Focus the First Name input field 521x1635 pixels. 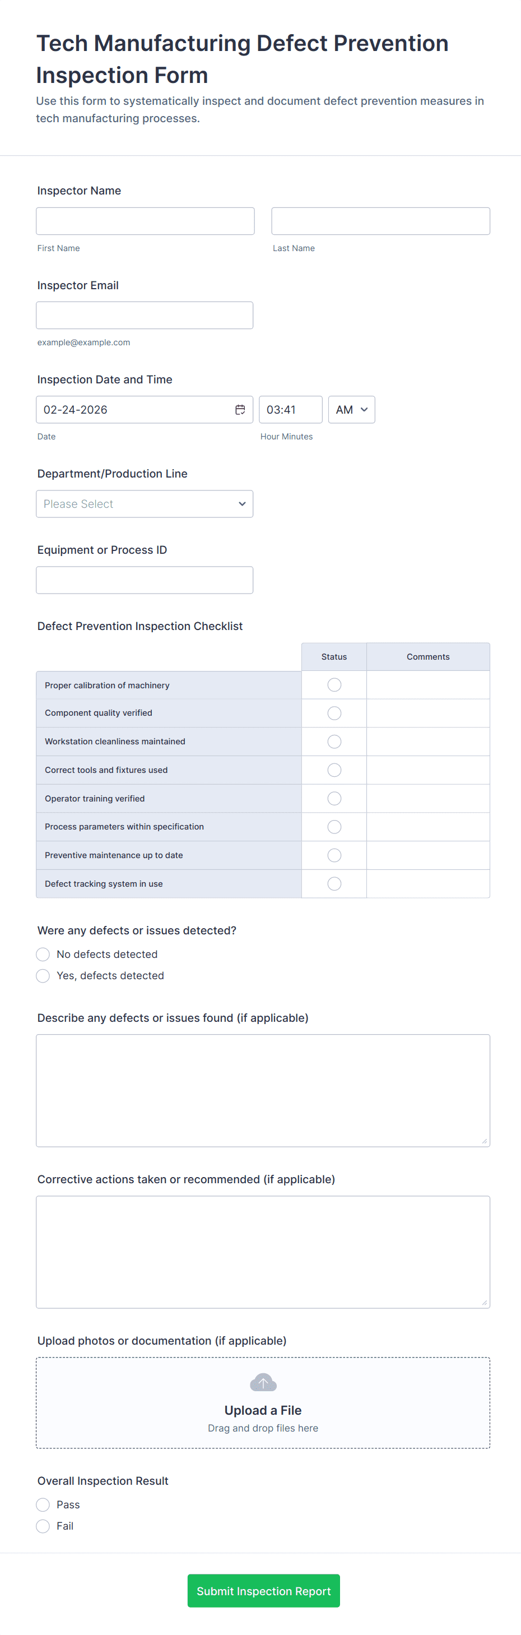(145, 221)
